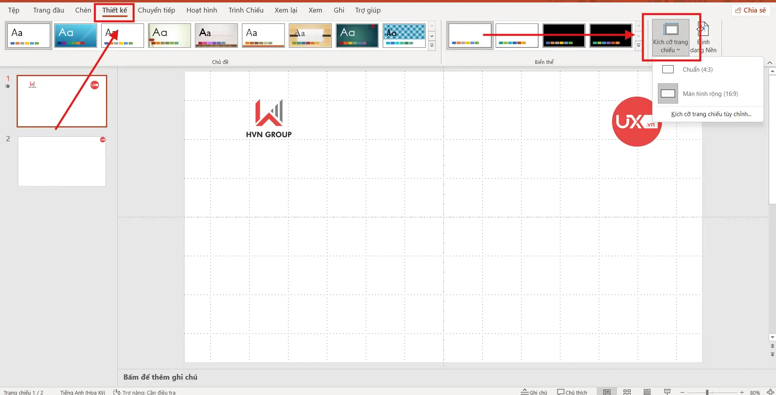The width and height of the screenshot is (776, 395).
Task: Open the Chuyển tiếp tab
Action: [x=156, y=11]
